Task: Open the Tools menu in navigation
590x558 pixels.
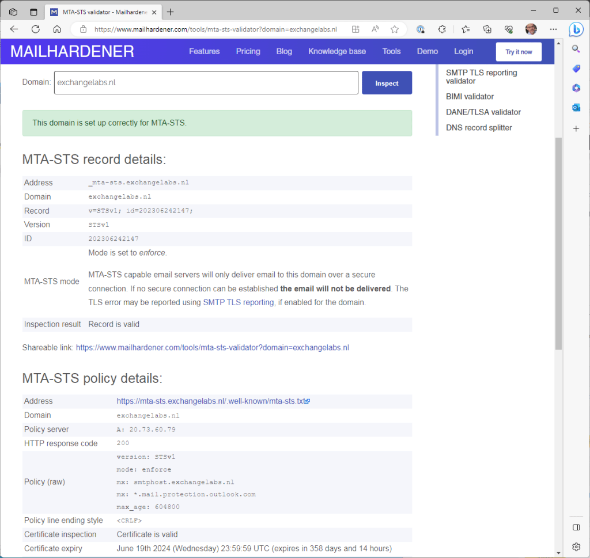Action: click(x=391, y=51)
